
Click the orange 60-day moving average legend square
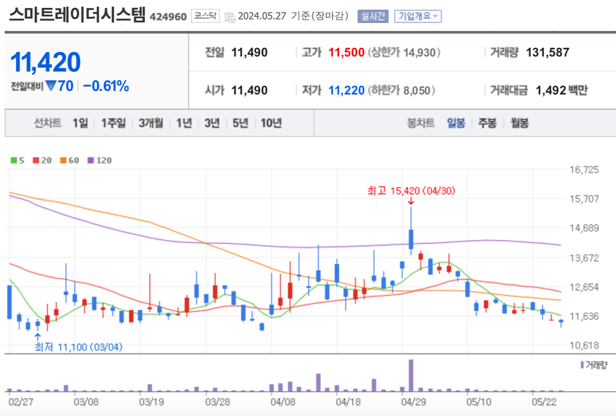click(63, 160)
